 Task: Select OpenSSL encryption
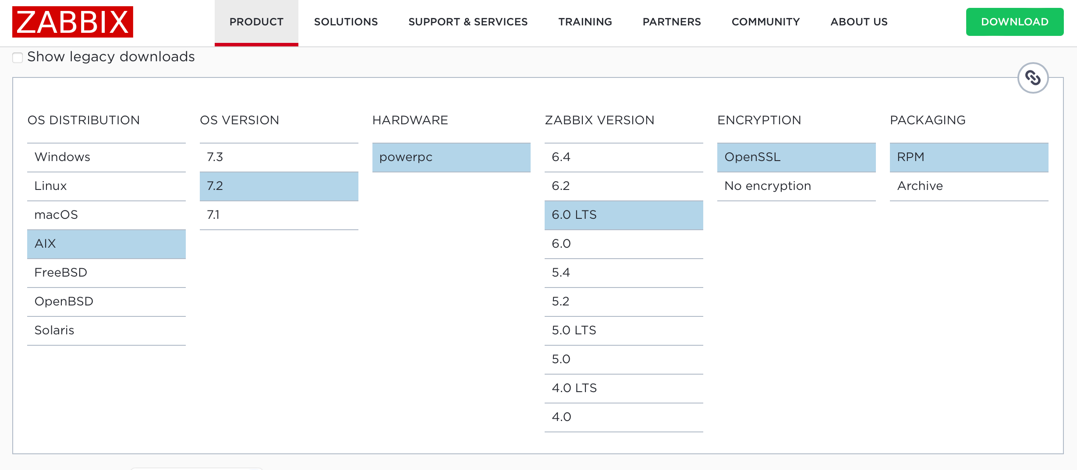click(x=797, y=158)
